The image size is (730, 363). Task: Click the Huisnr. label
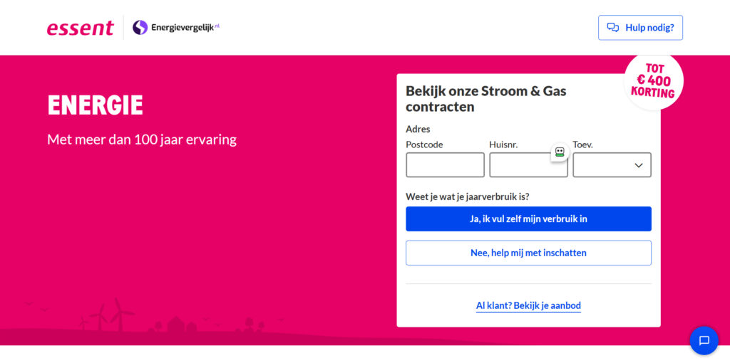(x=503, y=144)
